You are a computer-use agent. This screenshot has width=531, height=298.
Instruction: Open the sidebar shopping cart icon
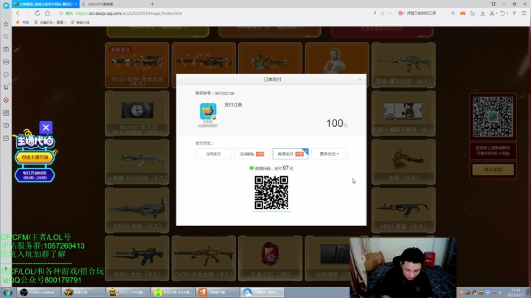click(6, 87)
